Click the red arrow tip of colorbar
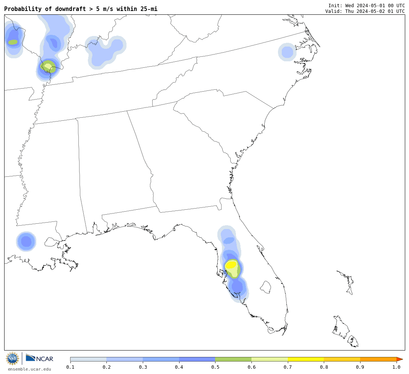Screen dimensions: 409x374 400,359
